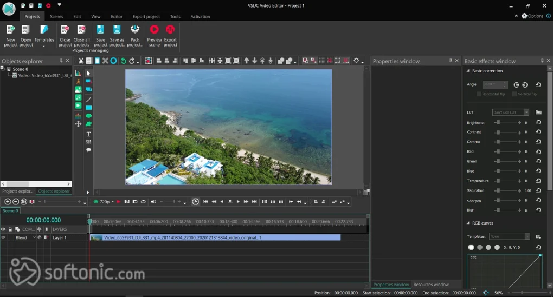This screenshot has height=297, width=553.
Task: Open the Edit ribbon tab
Action: [77, 17]
